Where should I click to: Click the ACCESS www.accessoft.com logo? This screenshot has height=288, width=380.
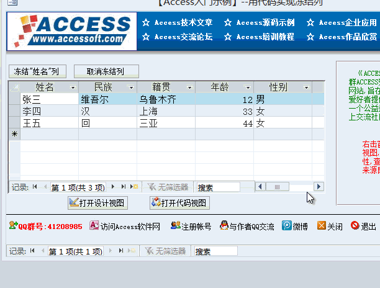click(x=72, y=31)
